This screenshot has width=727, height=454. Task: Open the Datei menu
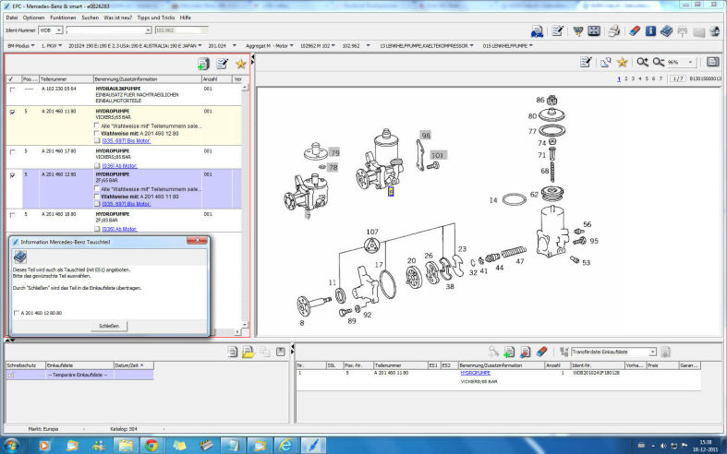point(12,18)
